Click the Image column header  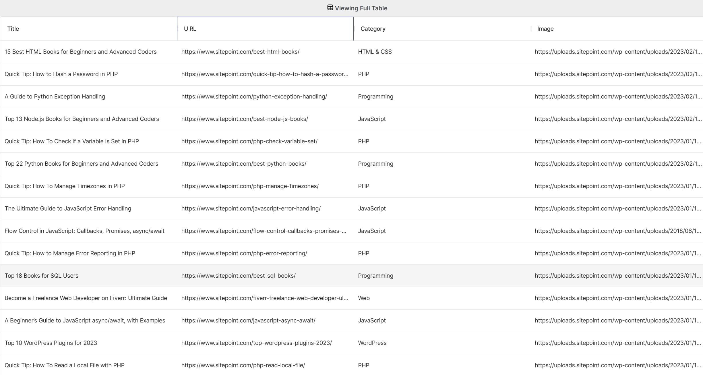545,29
